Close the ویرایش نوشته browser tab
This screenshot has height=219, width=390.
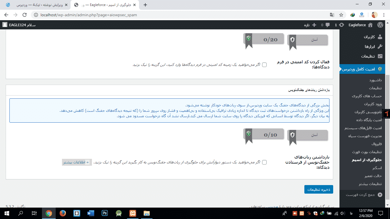pos(66,5)
